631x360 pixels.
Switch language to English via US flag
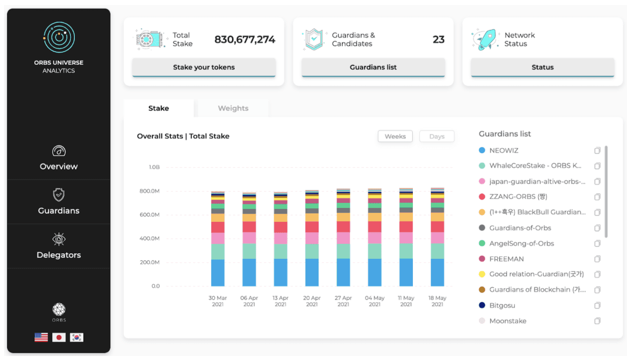[x=41, y=337]
